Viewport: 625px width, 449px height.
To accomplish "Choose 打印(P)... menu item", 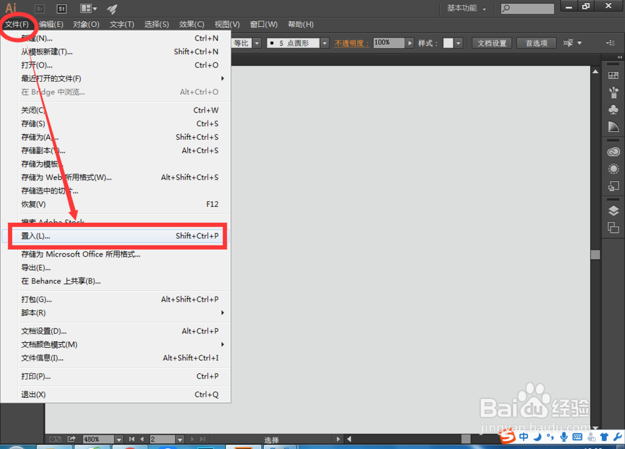I will coord(116,376).
